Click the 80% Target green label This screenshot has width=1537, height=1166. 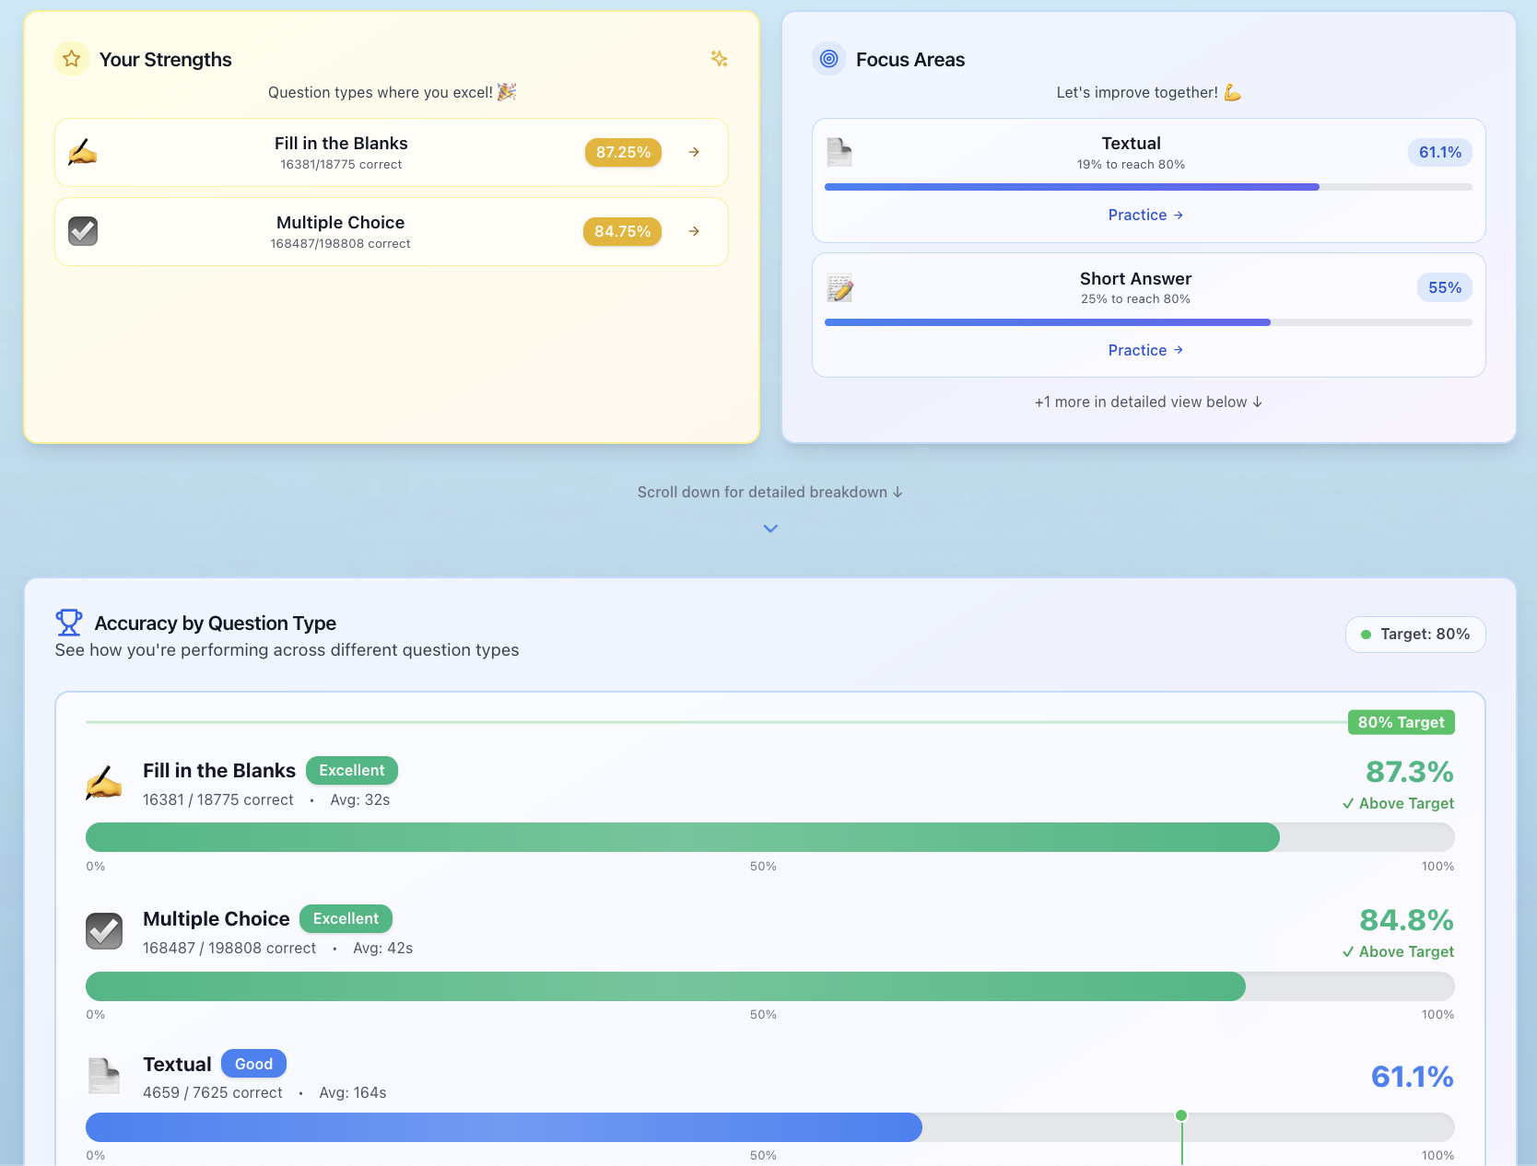(x=1401, y=722)
